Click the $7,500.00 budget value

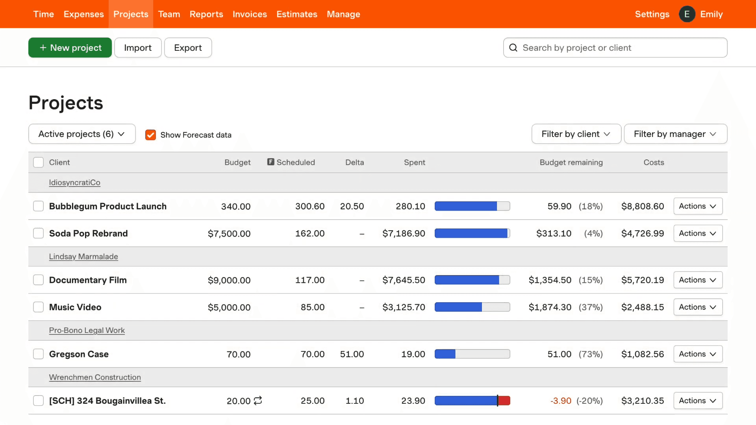[x=229, y=234]
